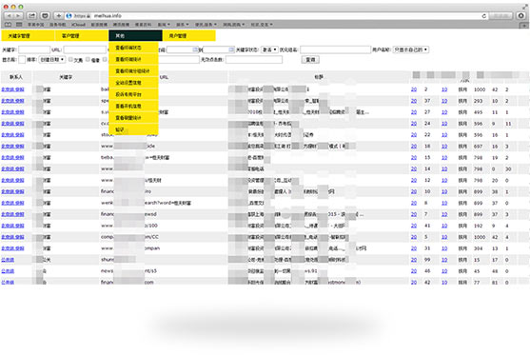Click the browser forward arrow button
This screenshot has width=530, height=355.
[x=18, y=16]
